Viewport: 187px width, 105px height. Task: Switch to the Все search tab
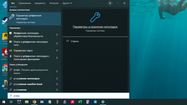pos(13,3)
